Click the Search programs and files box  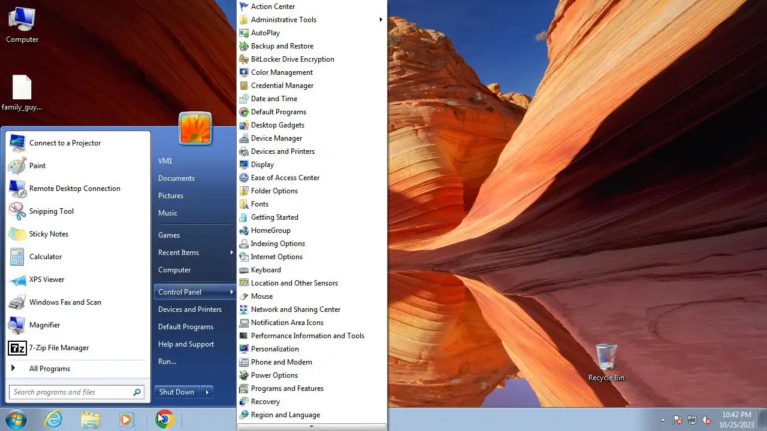coord(77,392)
